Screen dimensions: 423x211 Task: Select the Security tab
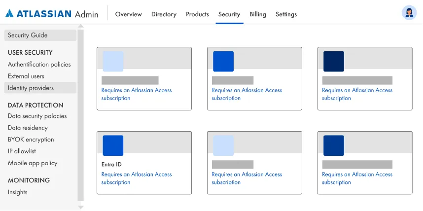pos(229,14)
